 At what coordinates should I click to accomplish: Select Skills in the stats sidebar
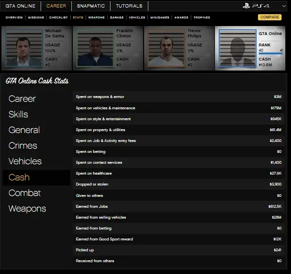click(x=18, y=115)
